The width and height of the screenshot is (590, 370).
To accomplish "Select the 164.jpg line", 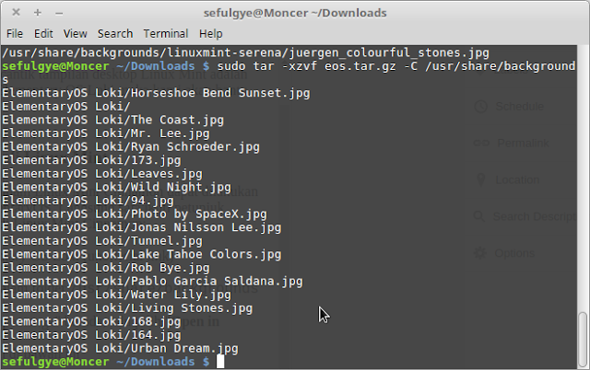I will coord(91,335).
